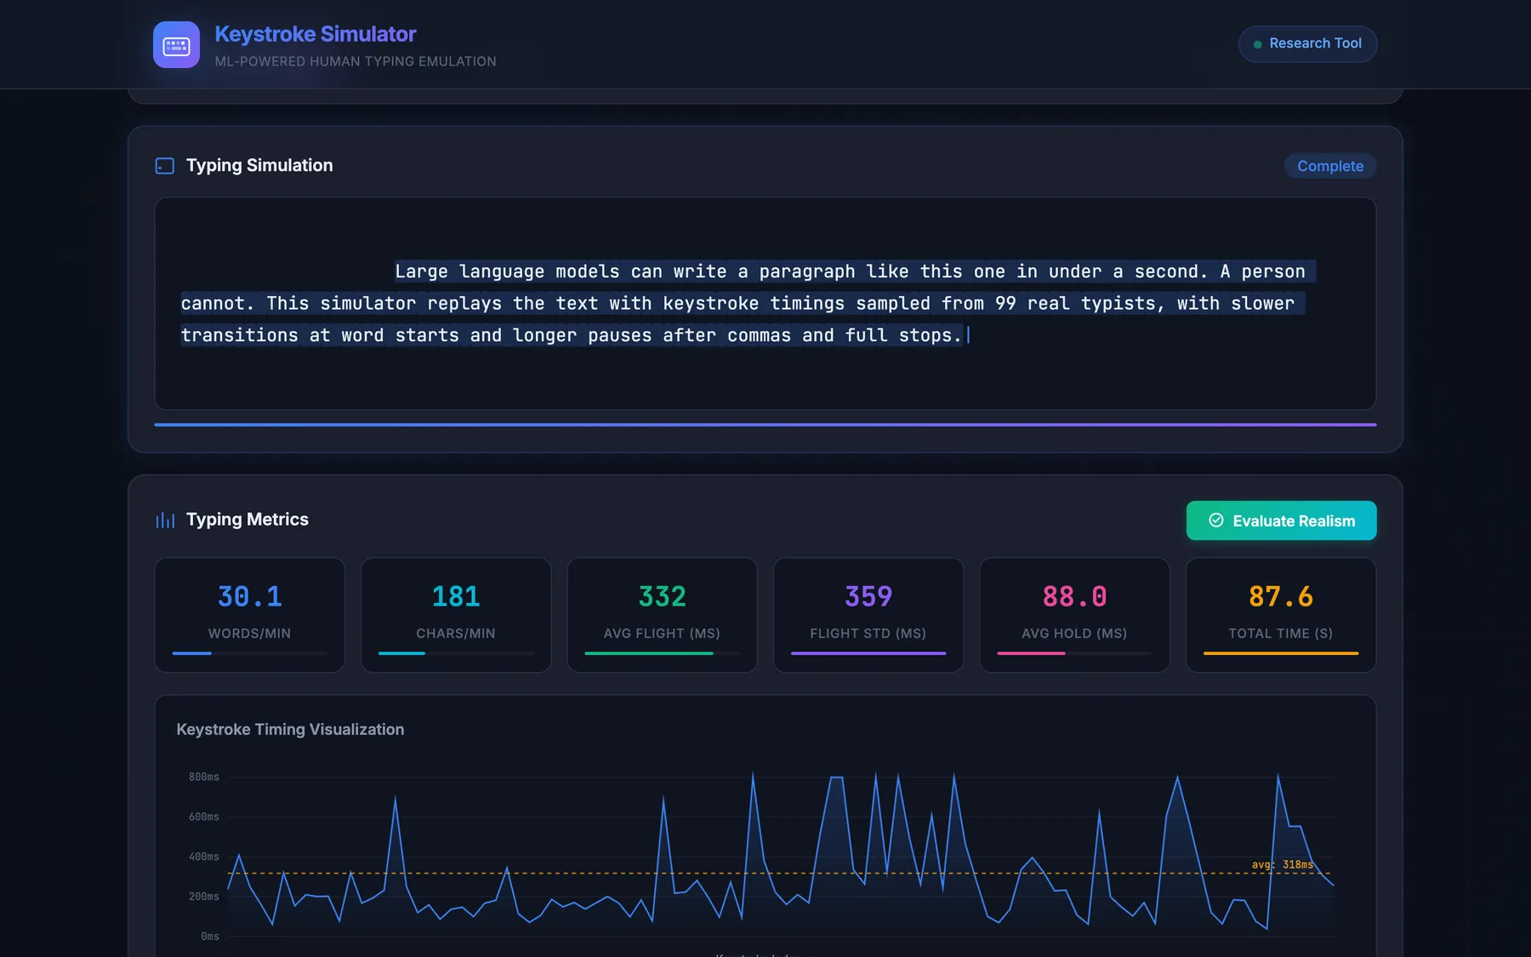Click the Evaluate Realism button
The image size is (1531, 957).
[x=1281, y=521]
